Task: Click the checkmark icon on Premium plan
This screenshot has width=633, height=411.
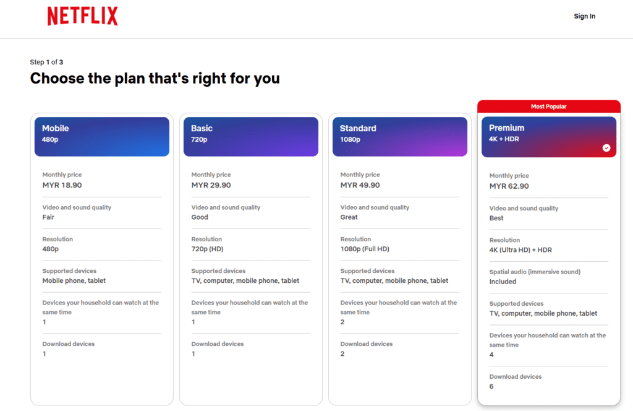Action: [x=606, y=148]
